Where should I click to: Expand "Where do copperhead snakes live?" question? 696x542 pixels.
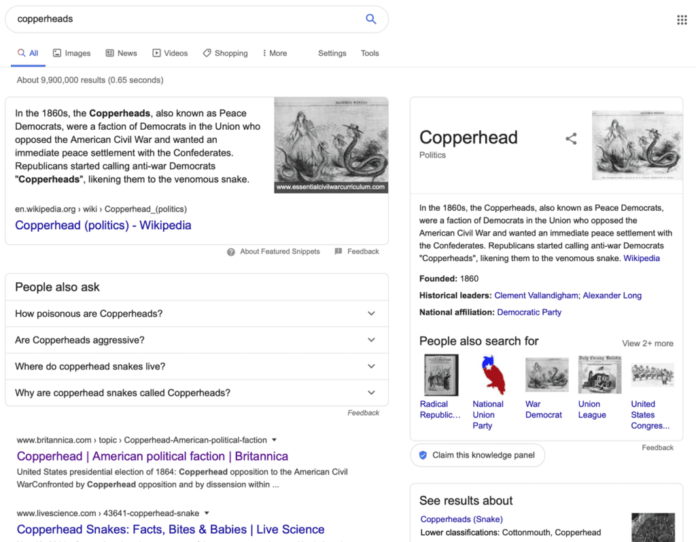point(196,367)
